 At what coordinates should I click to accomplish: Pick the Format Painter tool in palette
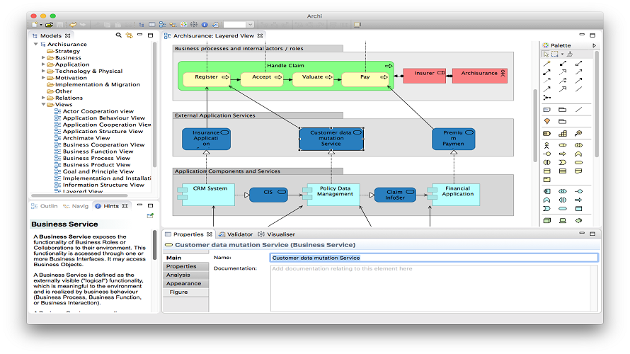[x=570, y=54]
